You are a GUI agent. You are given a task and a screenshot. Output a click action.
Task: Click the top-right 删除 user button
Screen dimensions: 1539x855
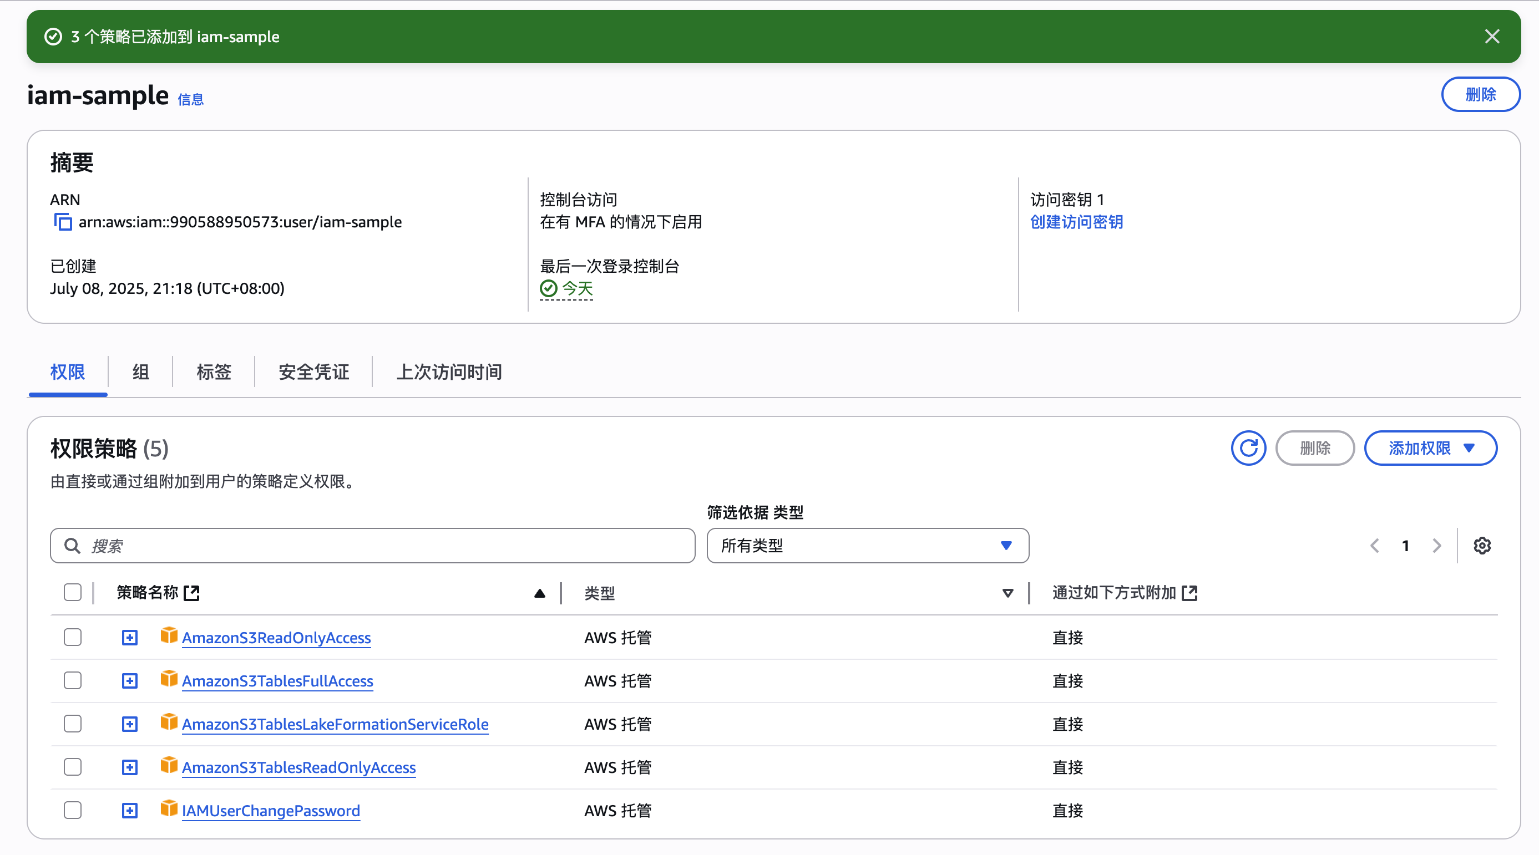click(1480, 94)
